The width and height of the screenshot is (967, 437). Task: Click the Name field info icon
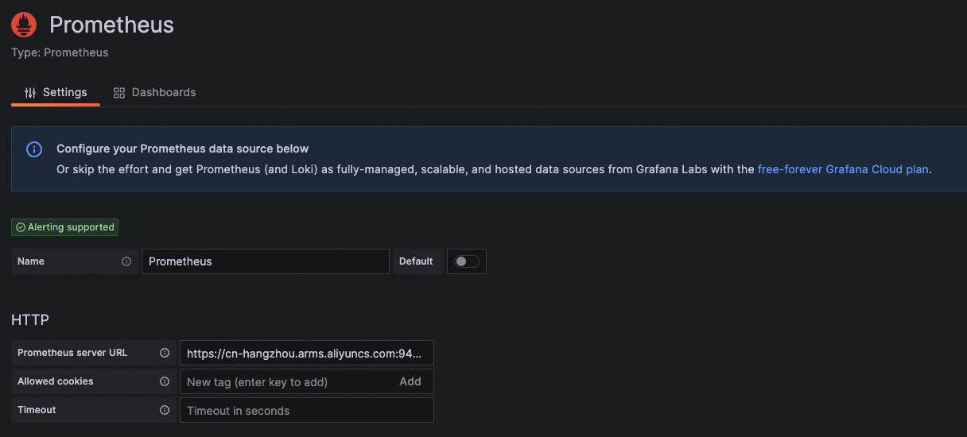click(126, 261)
